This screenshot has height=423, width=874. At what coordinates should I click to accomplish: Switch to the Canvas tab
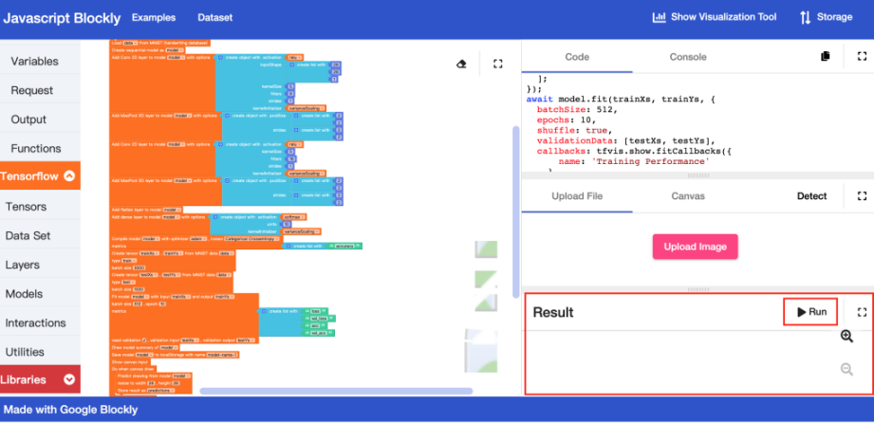pyautogui.click(x=688, y=196)
